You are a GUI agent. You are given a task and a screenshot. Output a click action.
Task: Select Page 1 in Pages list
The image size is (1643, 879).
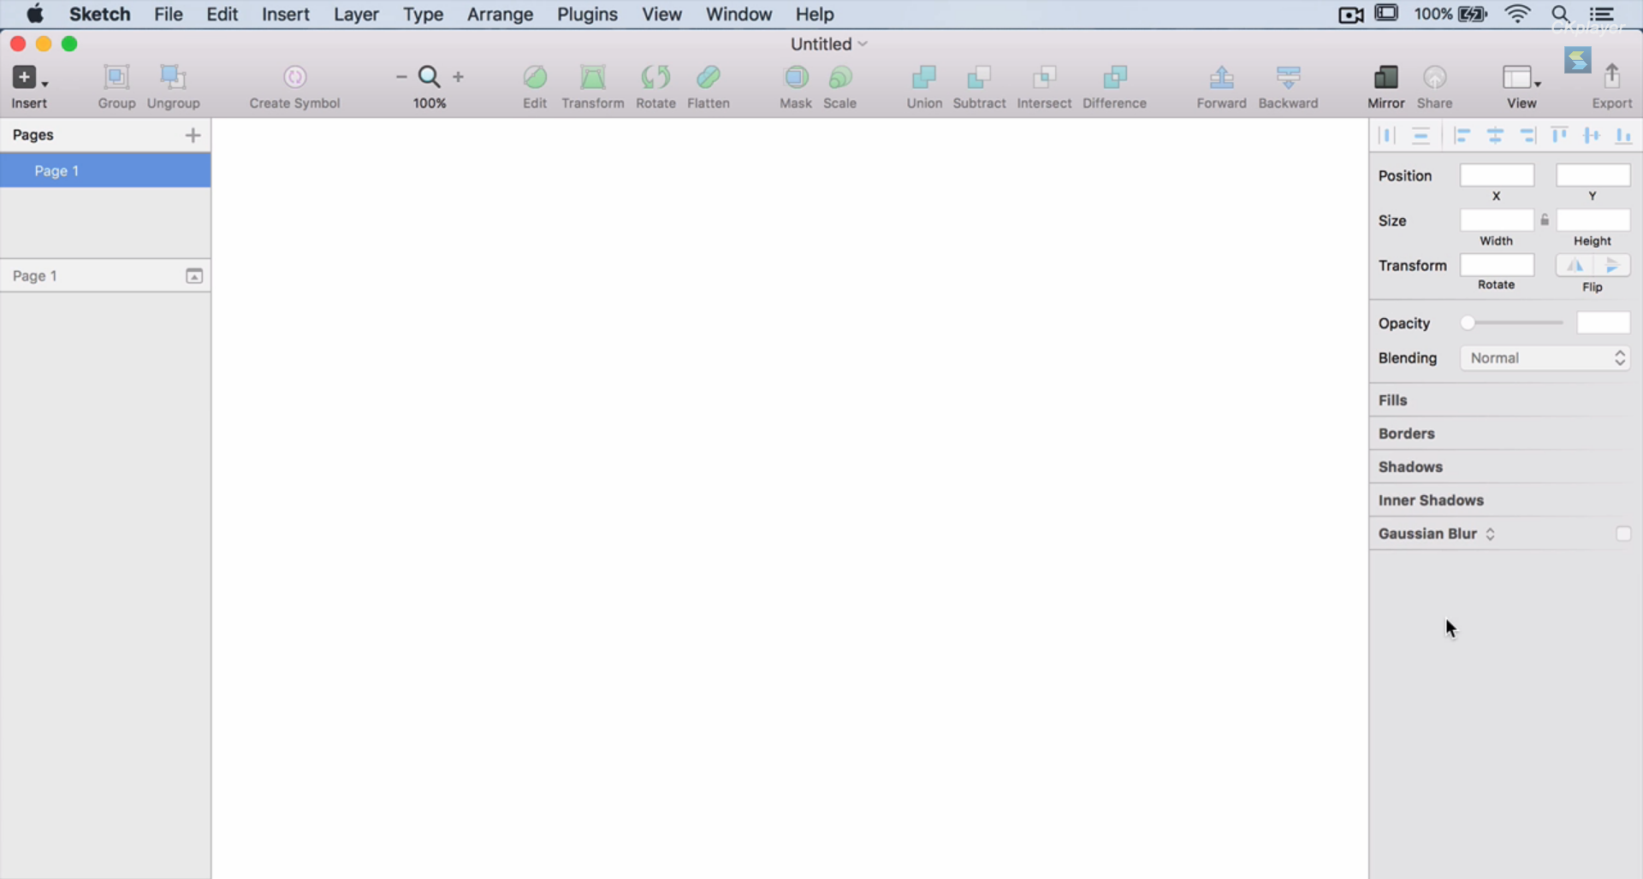(x=105, y=170)
